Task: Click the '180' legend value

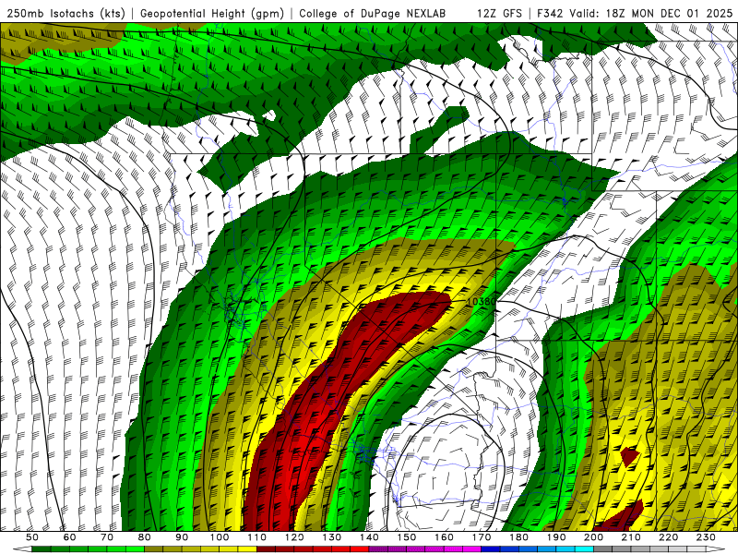Action: click(x=518, y=537)
